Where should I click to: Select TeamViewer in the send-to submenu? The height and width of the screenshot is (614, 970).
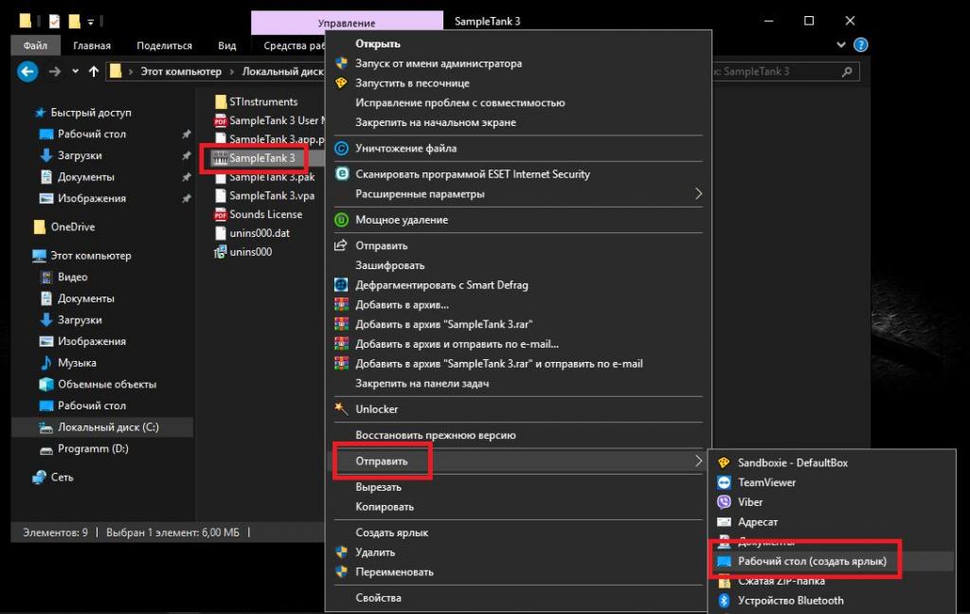(766, 482)
